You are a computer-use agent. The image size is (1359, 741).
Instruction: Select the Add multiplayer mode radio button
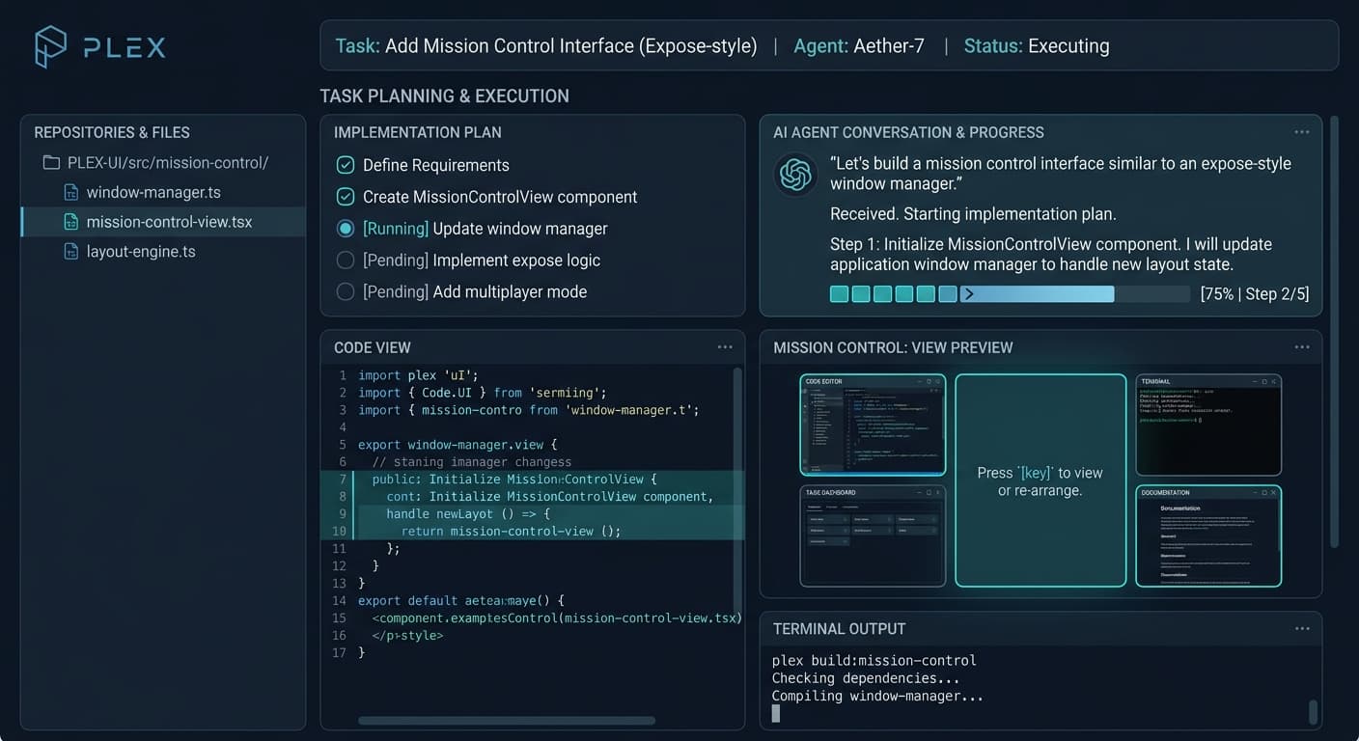coord(346,291)
